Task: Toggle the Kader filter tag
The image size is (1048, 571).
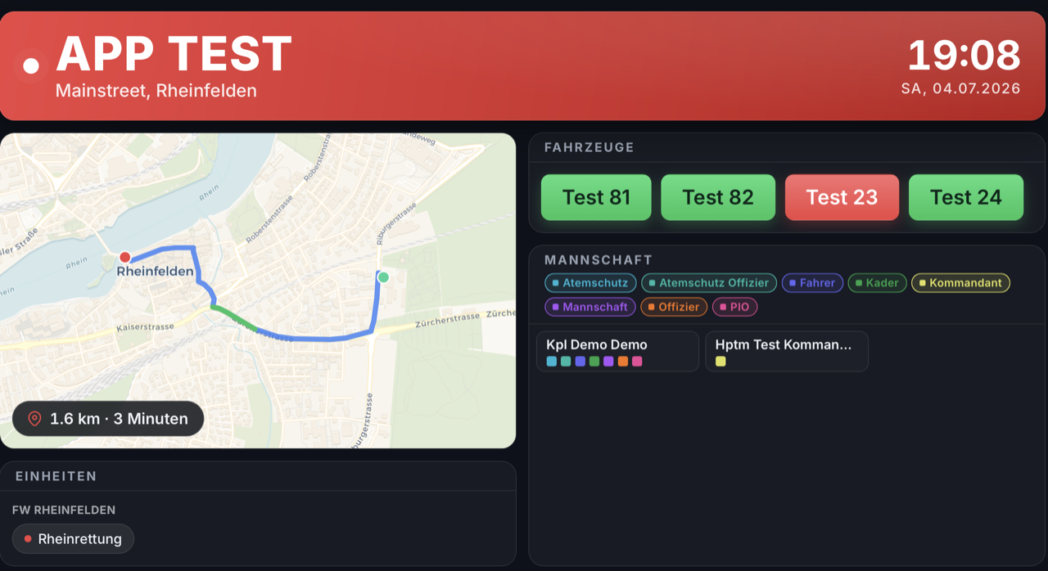Action: 877,283
